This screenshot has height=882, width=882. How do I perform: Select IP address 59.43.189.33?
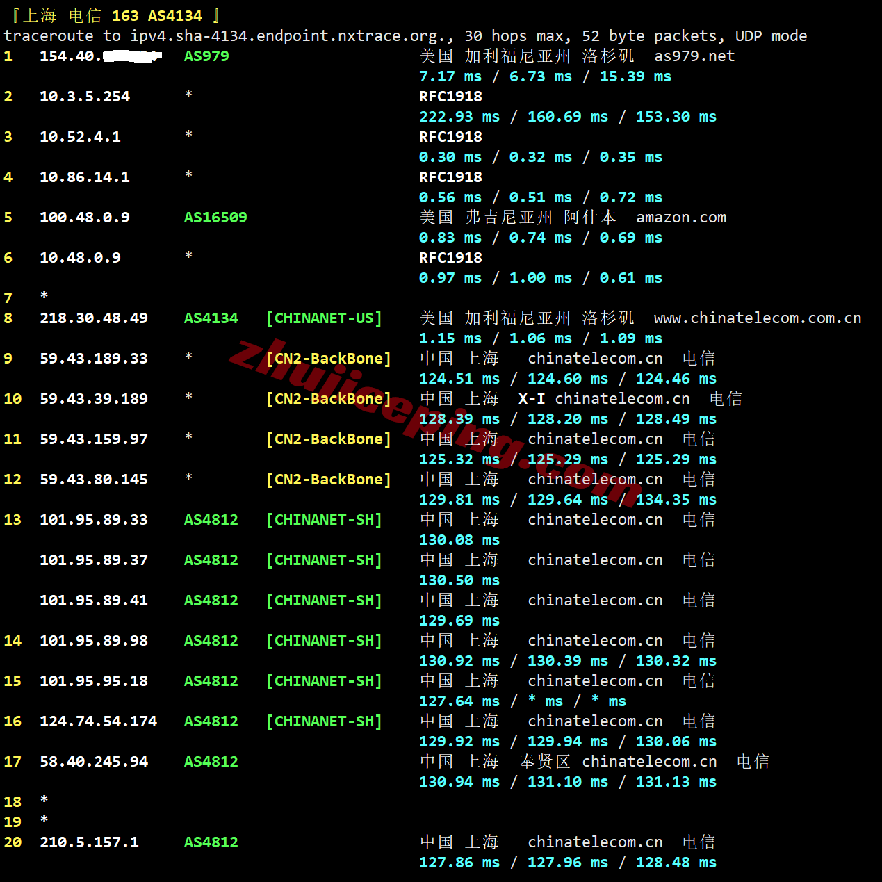[94, 359]
